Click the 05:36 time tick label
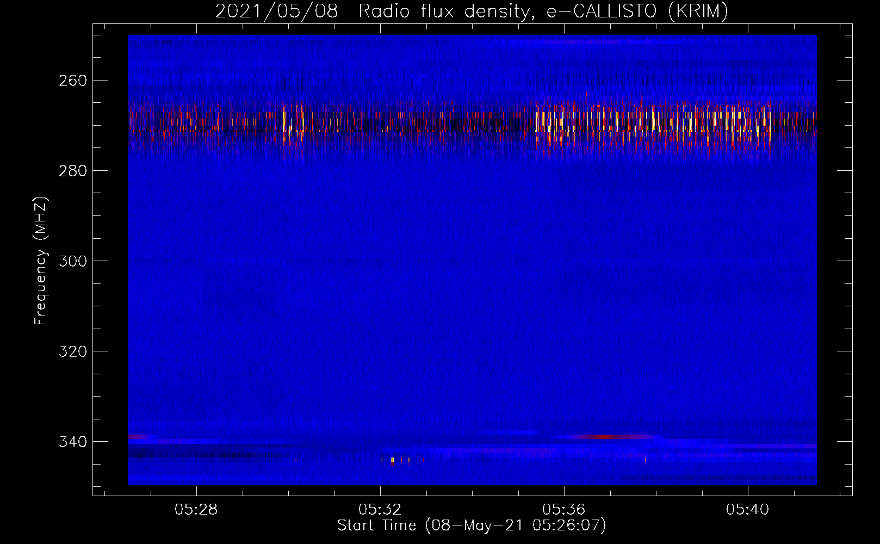Screen dimensions: 880x544 [564, 510]
